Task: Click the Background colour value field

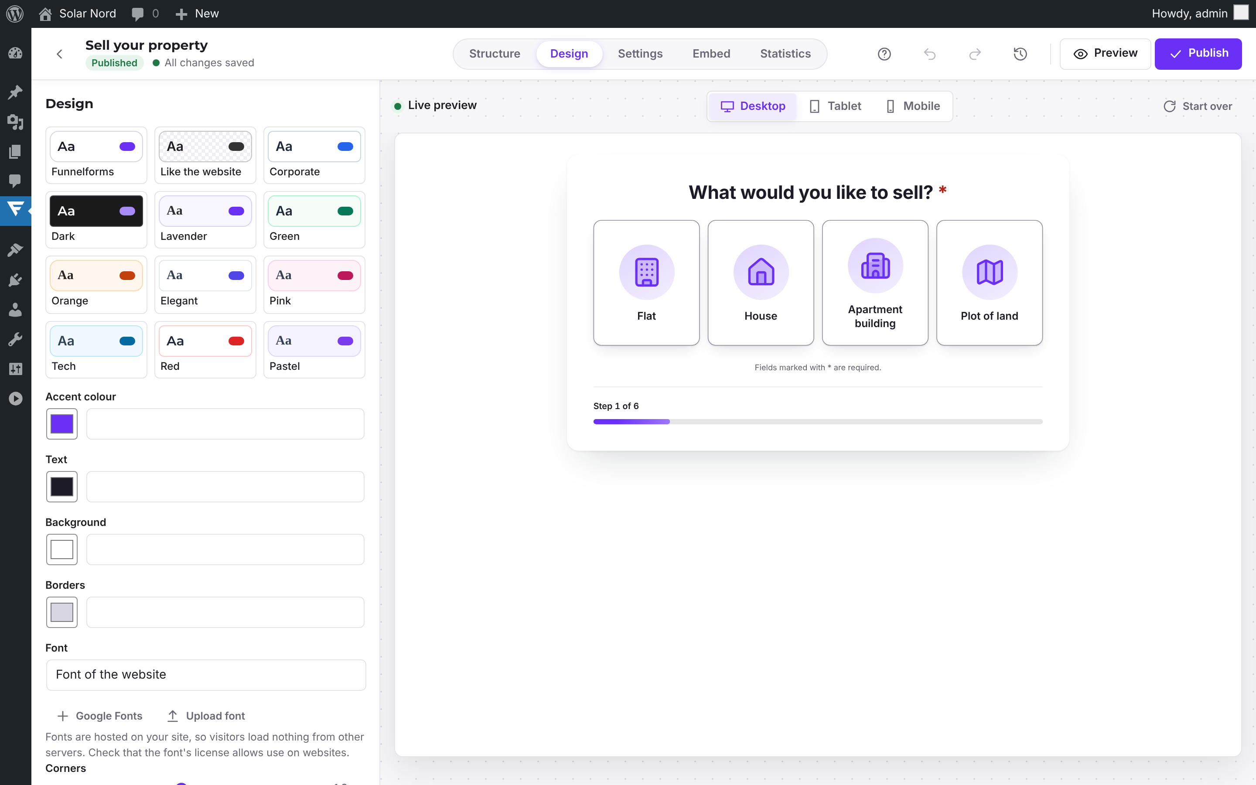Action: pos(225,549)
